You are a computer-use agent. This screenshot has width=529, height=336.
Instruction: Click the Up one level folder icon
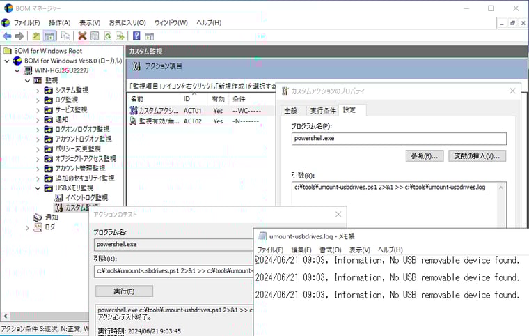pyautogui.click(x=36, y=36)
